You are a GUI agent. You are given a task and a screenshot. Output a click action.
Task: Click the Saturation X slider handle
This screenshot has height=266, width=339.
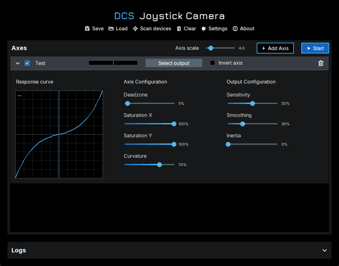click(x=174, y=124)
